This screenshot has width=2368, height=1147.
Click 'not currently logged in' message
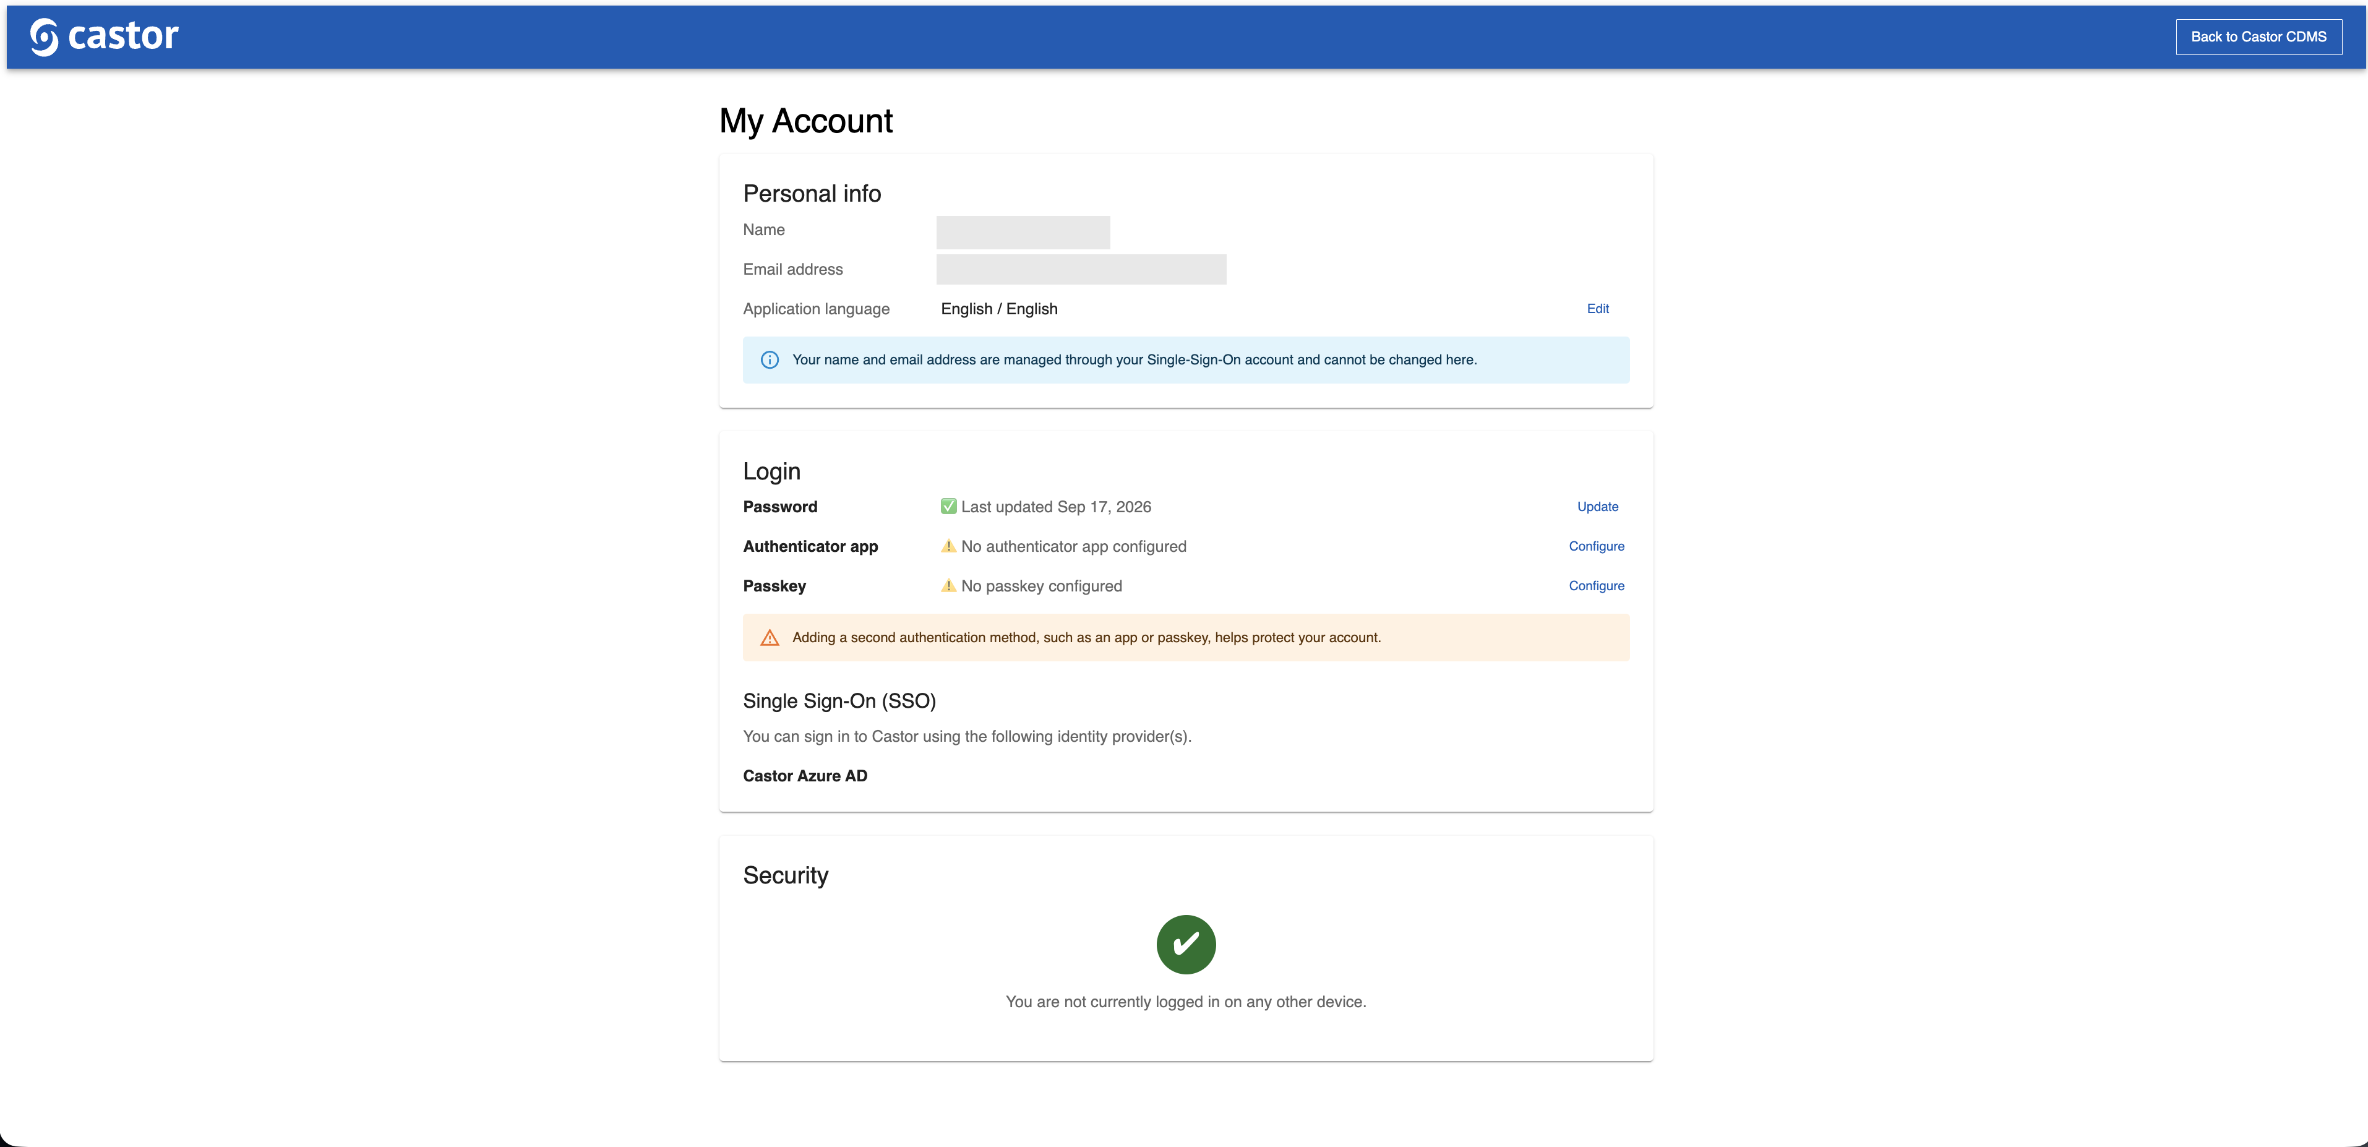(x=1186, y=1002)
